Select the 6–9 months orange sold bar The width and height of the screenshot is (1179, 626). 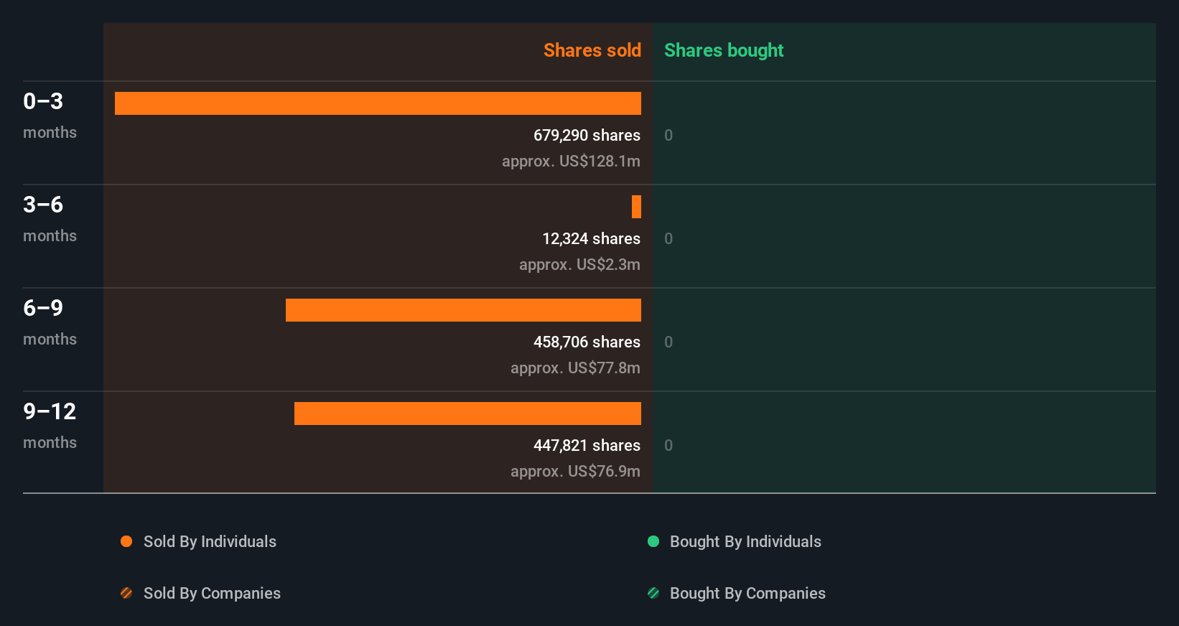463,310
